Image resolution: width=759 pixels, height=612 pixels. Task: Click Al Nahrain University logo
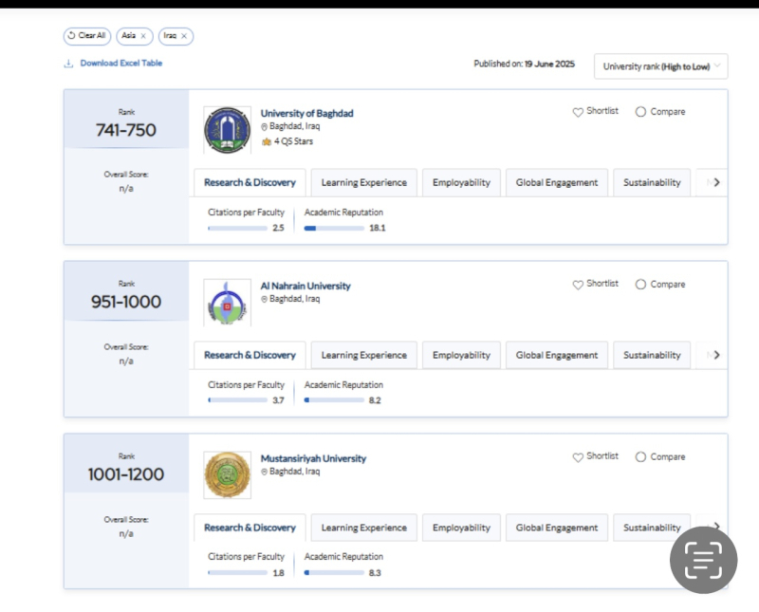227,303
